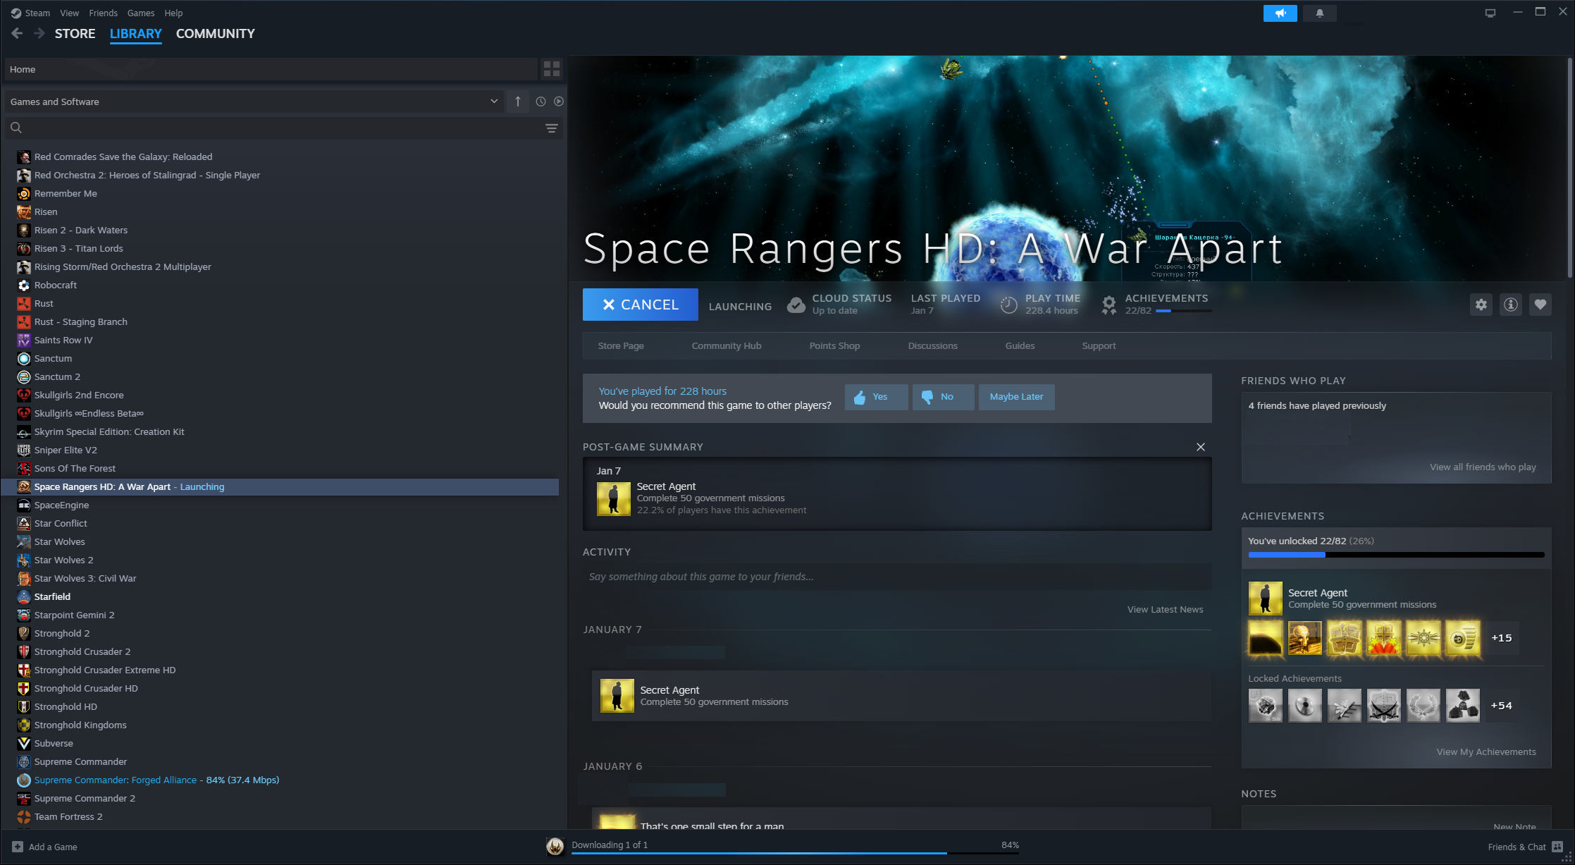
Task: Expand the Games and Software dropdown
Action: 493,102
